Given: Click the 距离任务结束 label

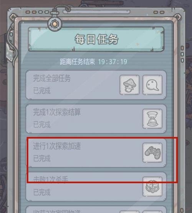Looking at the screenshot, I should 77,62.
